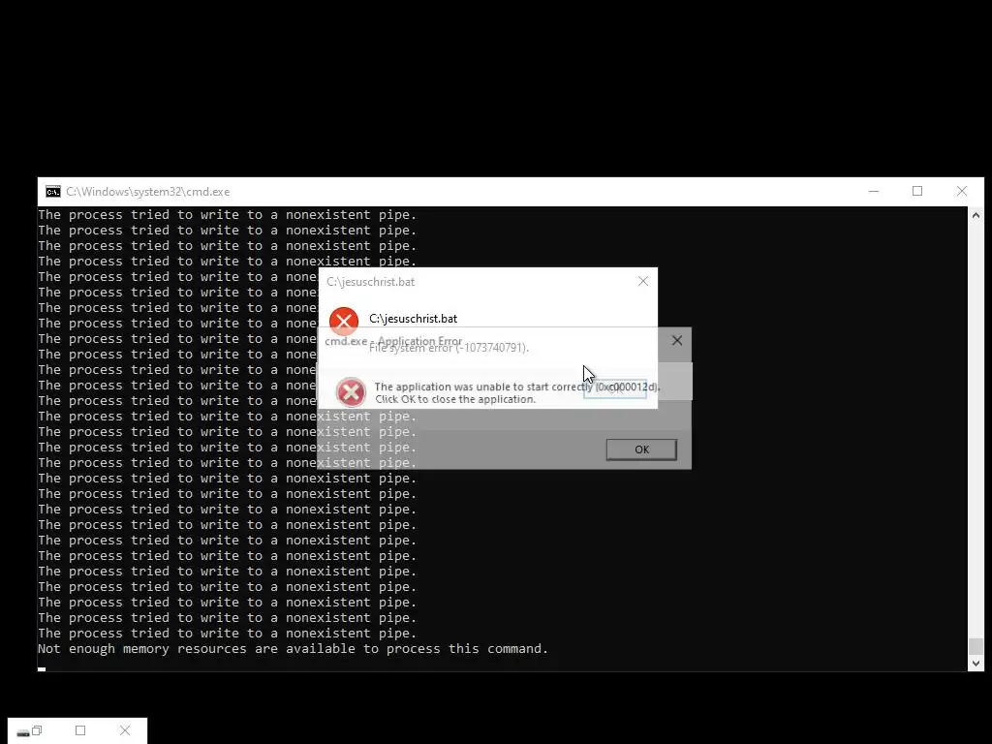
Task: Minimize the cmd.exe console window
Action: click(x=874, y=191)
